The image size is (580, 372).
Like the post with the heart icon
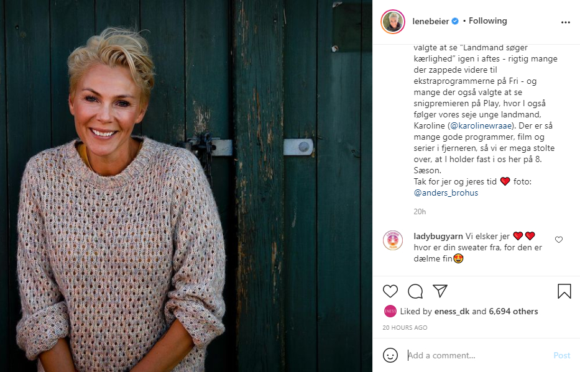pos(390,291)
